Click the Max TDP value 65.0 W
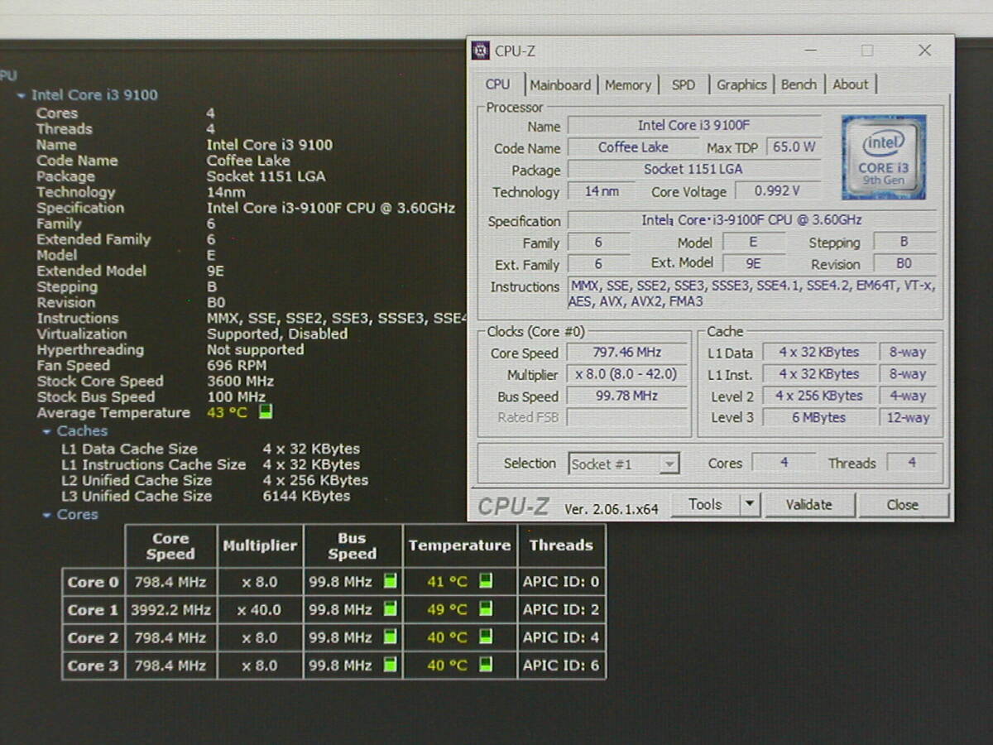 coord(794,147)
